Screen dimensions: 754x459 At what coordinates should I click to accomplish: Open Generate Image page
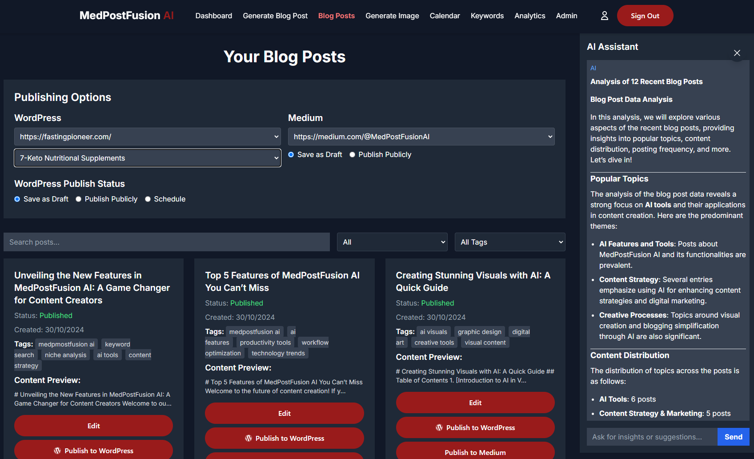click(392, 16)
